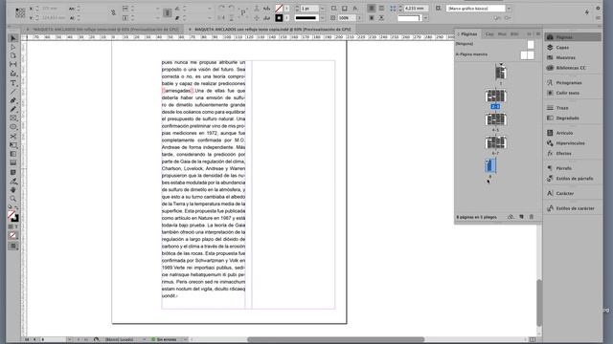
Task: Open the Marco gráfico básico style dropdown
Action: point(509,9)
